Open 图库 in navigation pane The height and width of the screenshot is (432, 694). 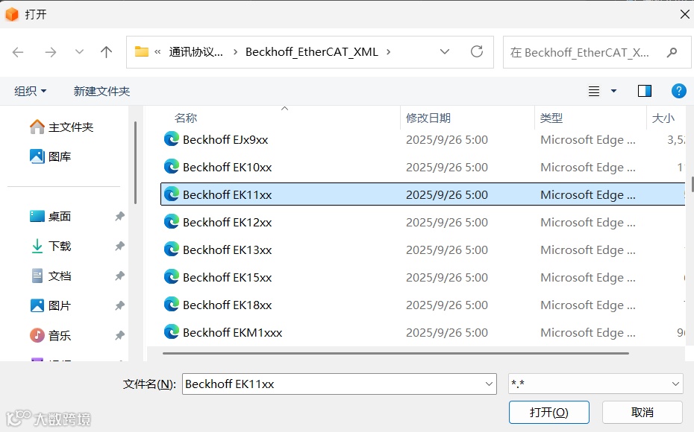[51, 156]
